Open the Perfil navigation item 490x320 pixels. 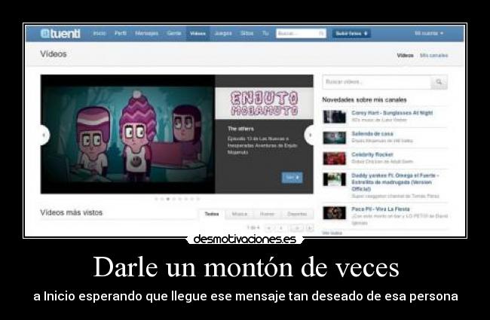click(121, 33)
